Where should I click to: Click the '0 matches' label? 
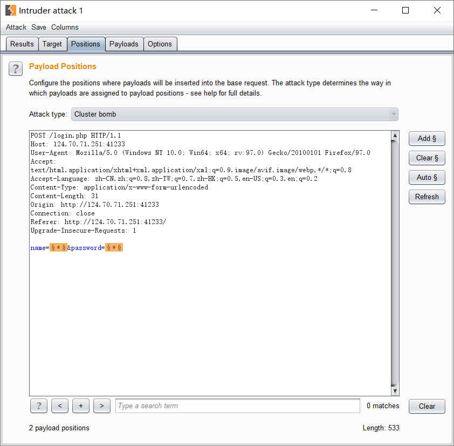(383, 406)
